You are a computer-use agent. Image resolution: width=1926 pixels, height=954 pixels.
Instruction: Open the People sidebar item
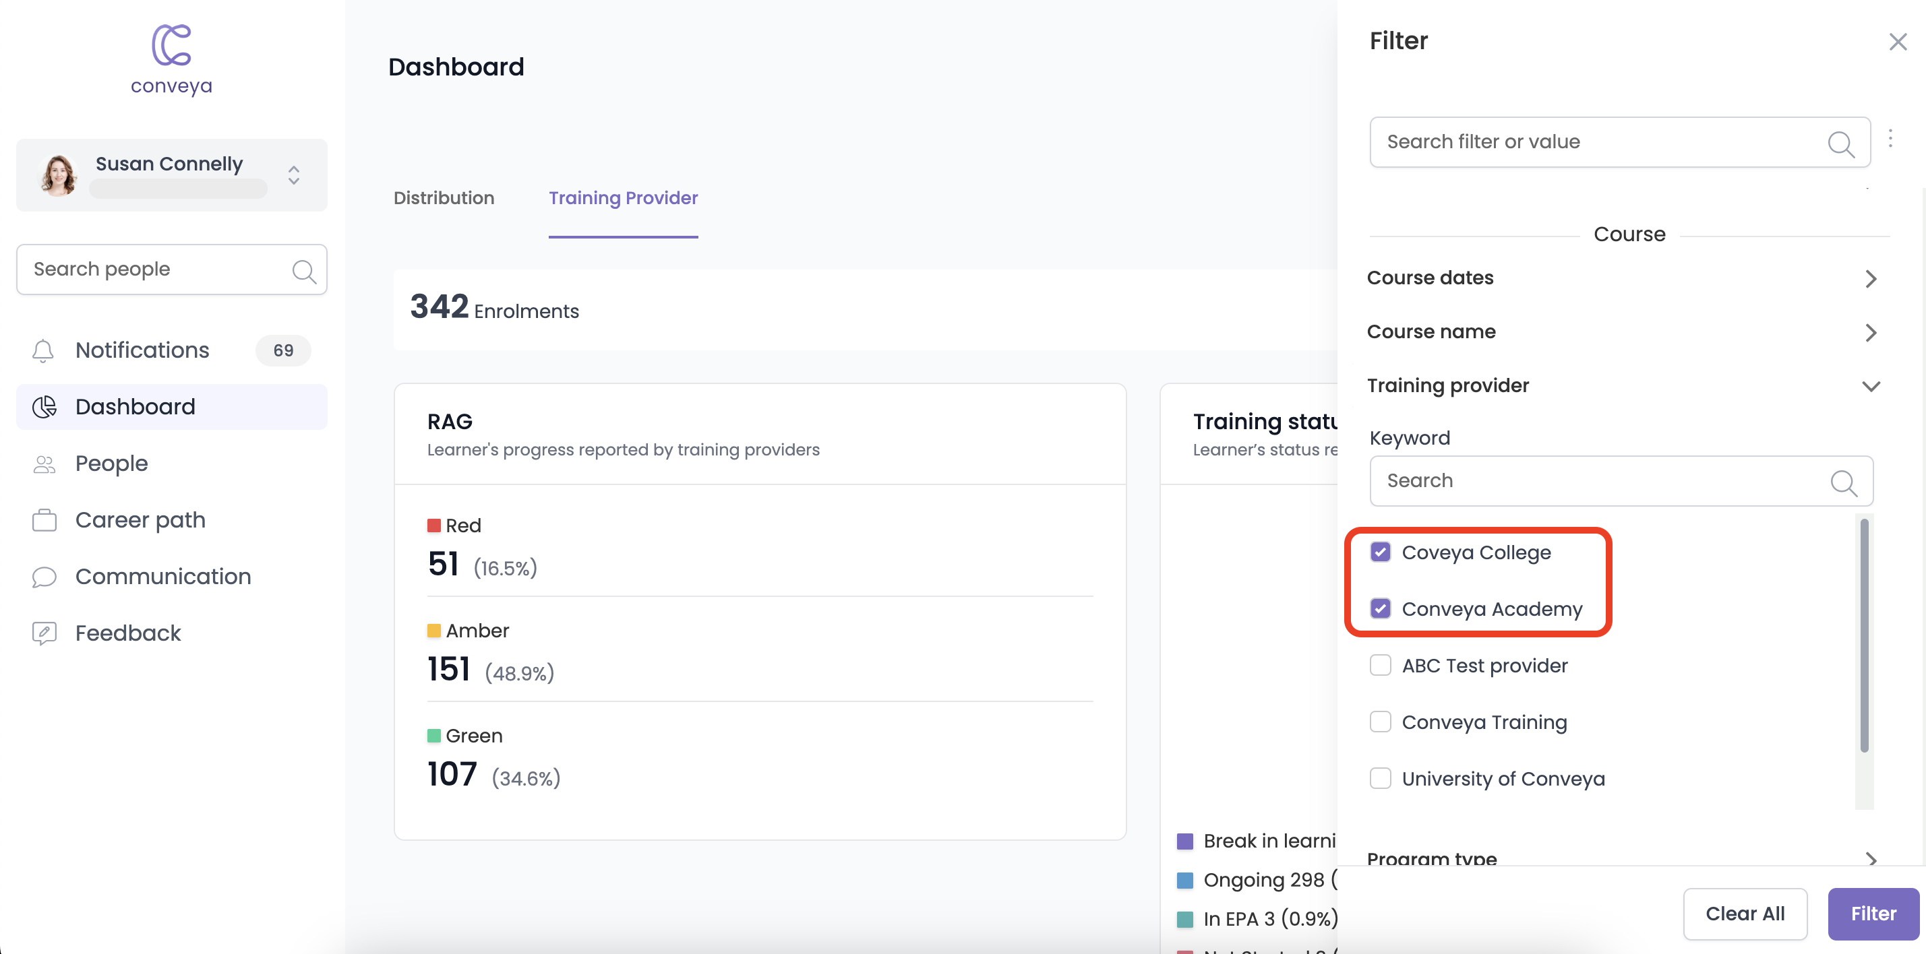click(171, 463)
